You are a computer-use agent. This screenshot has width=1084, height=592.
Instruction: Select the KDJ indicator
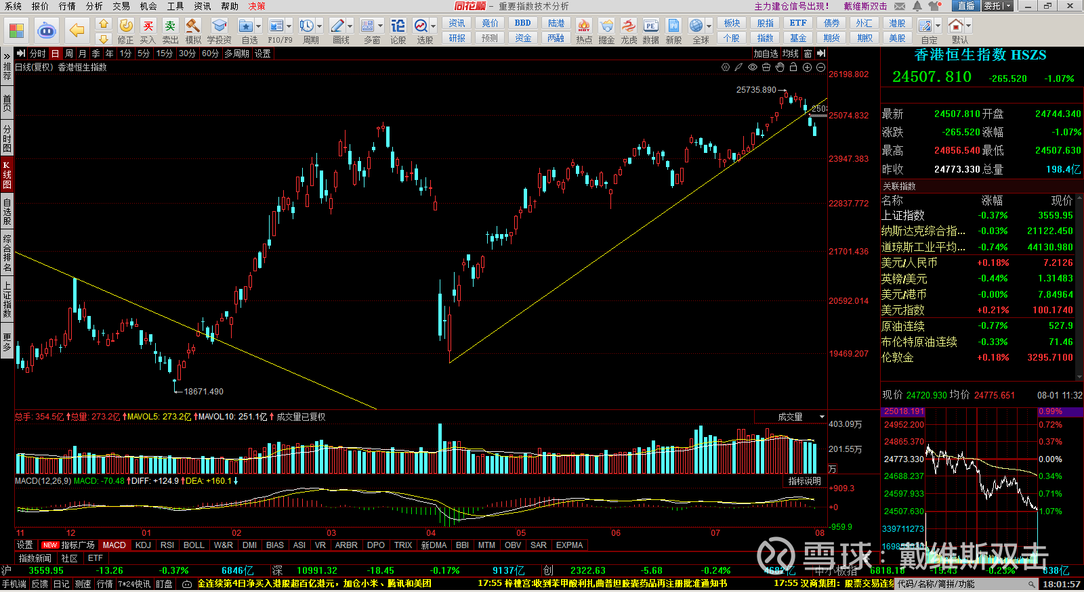pos(143,545)
